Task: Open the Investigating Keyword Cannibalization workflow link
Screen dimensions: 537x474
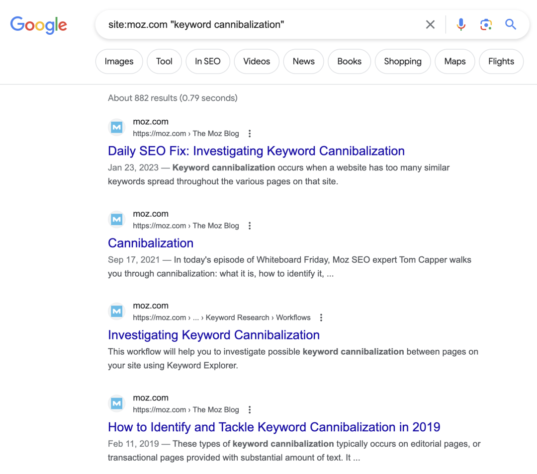Action: (214, 335)
